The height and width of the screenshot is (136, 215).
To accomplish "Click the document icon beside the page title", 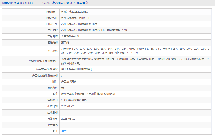I will point(3,3).
